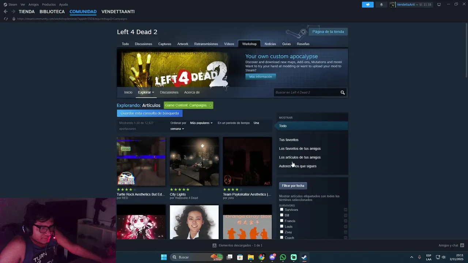This screenshot has height=263, width=468.
Task: Remove the Game Content: Campaigns tag filter
Action: [210, 105]
